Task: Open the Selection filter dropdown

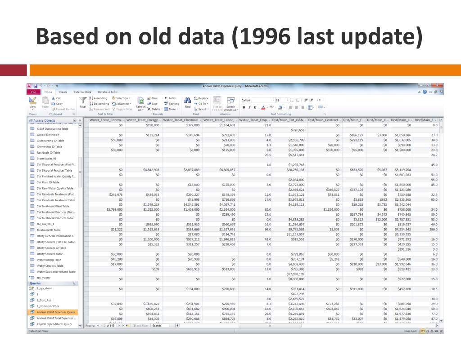Action: (x=121, y=98)
